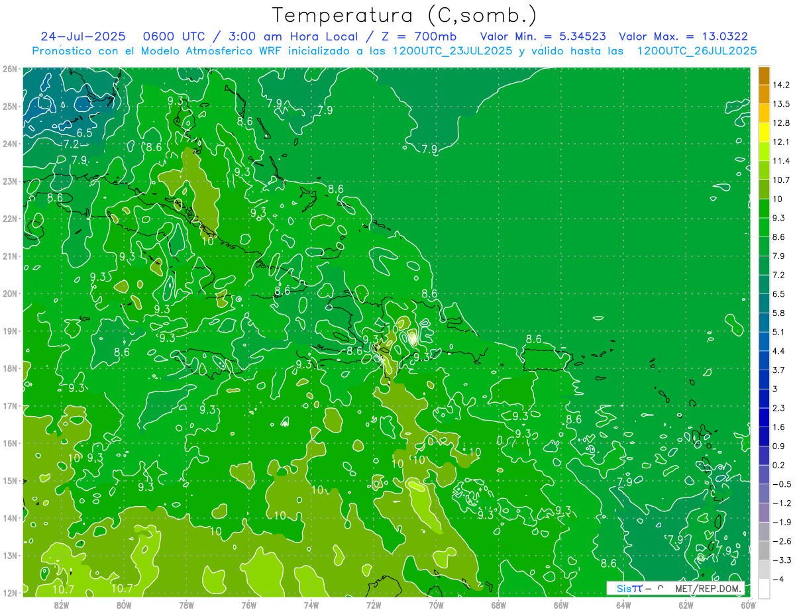
Task: Click the "70W" longitude axis label
Action: coord(436,605)
